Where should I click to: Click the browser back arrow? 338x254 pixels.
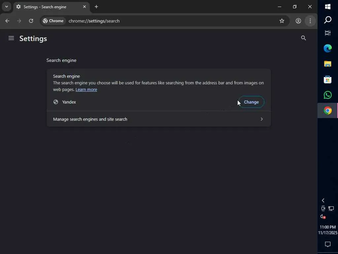(x=7, y=21)
